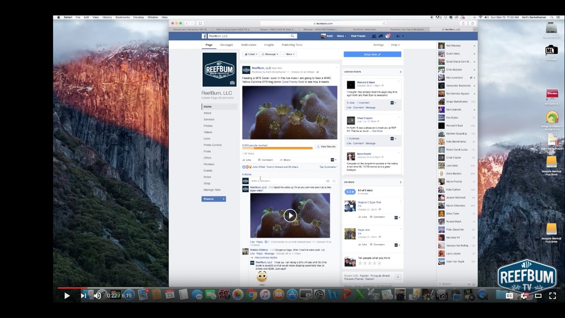Click the blue Shop Now button

pyautogui.click(x=372, y=54)
